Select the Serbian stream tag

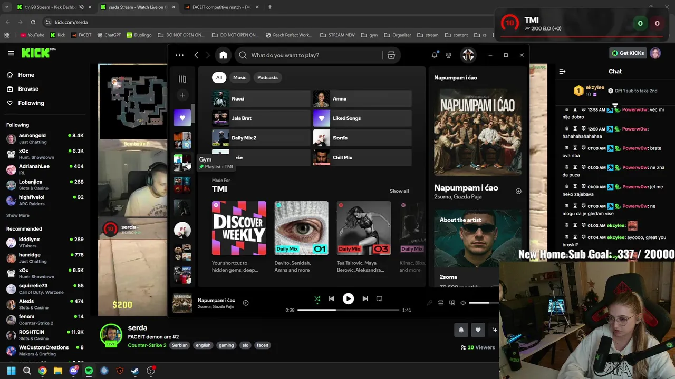click(x=179, y=345)
